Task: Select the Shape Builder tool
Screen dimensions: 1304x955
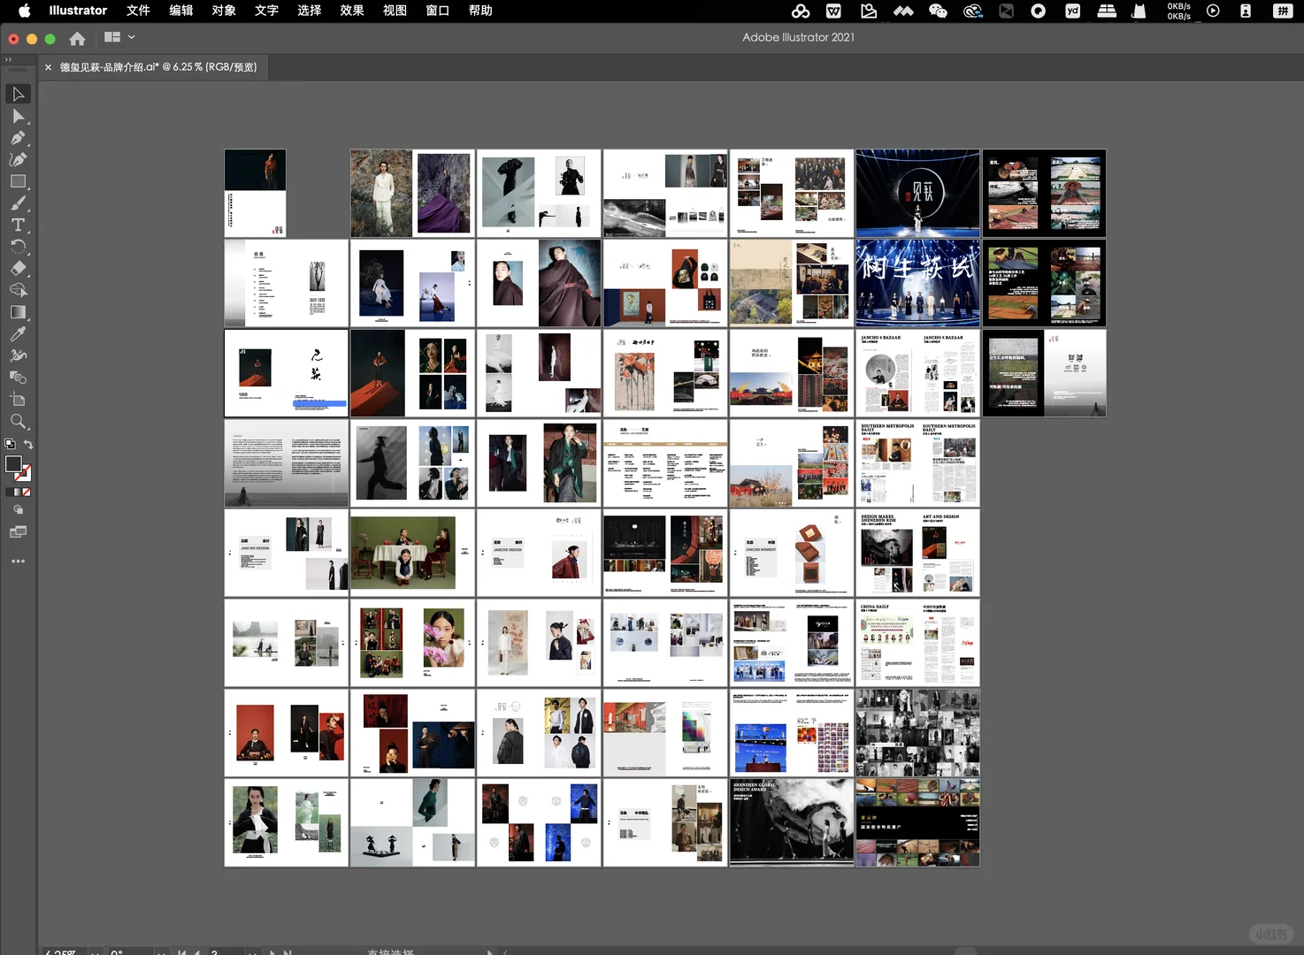Action: pyautogui.click(x=18, y=290)
